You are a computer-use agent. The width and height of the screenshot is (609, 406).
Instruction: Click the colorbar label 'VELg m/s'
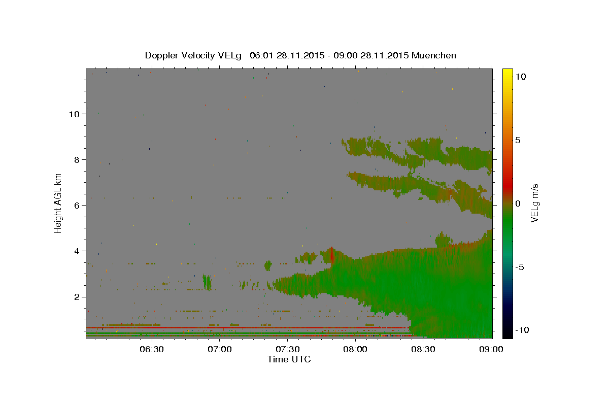point(534,204)
